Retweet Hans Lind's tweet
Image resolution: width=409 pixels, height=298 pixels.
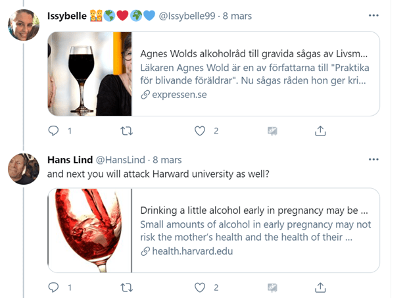pyautogui.click(x=128, y=287)
